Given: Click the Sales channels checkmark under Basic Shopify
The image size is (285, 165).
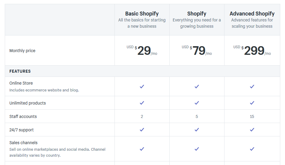Looking at the screenshot, I should [x=142, y=149].
